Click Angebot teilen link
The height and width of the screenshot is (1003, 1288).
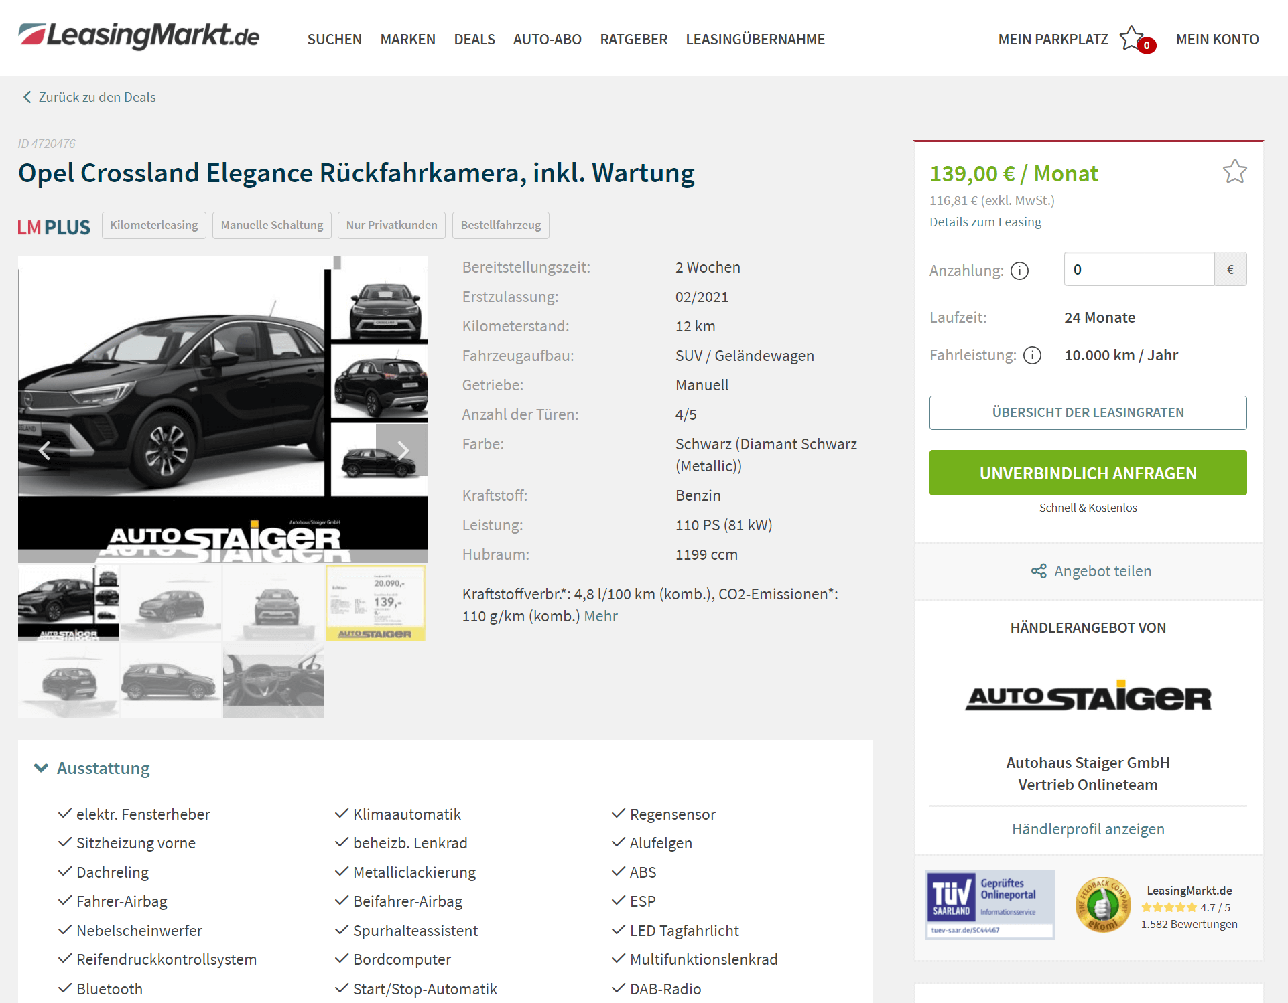click(x=1102, y=571)
